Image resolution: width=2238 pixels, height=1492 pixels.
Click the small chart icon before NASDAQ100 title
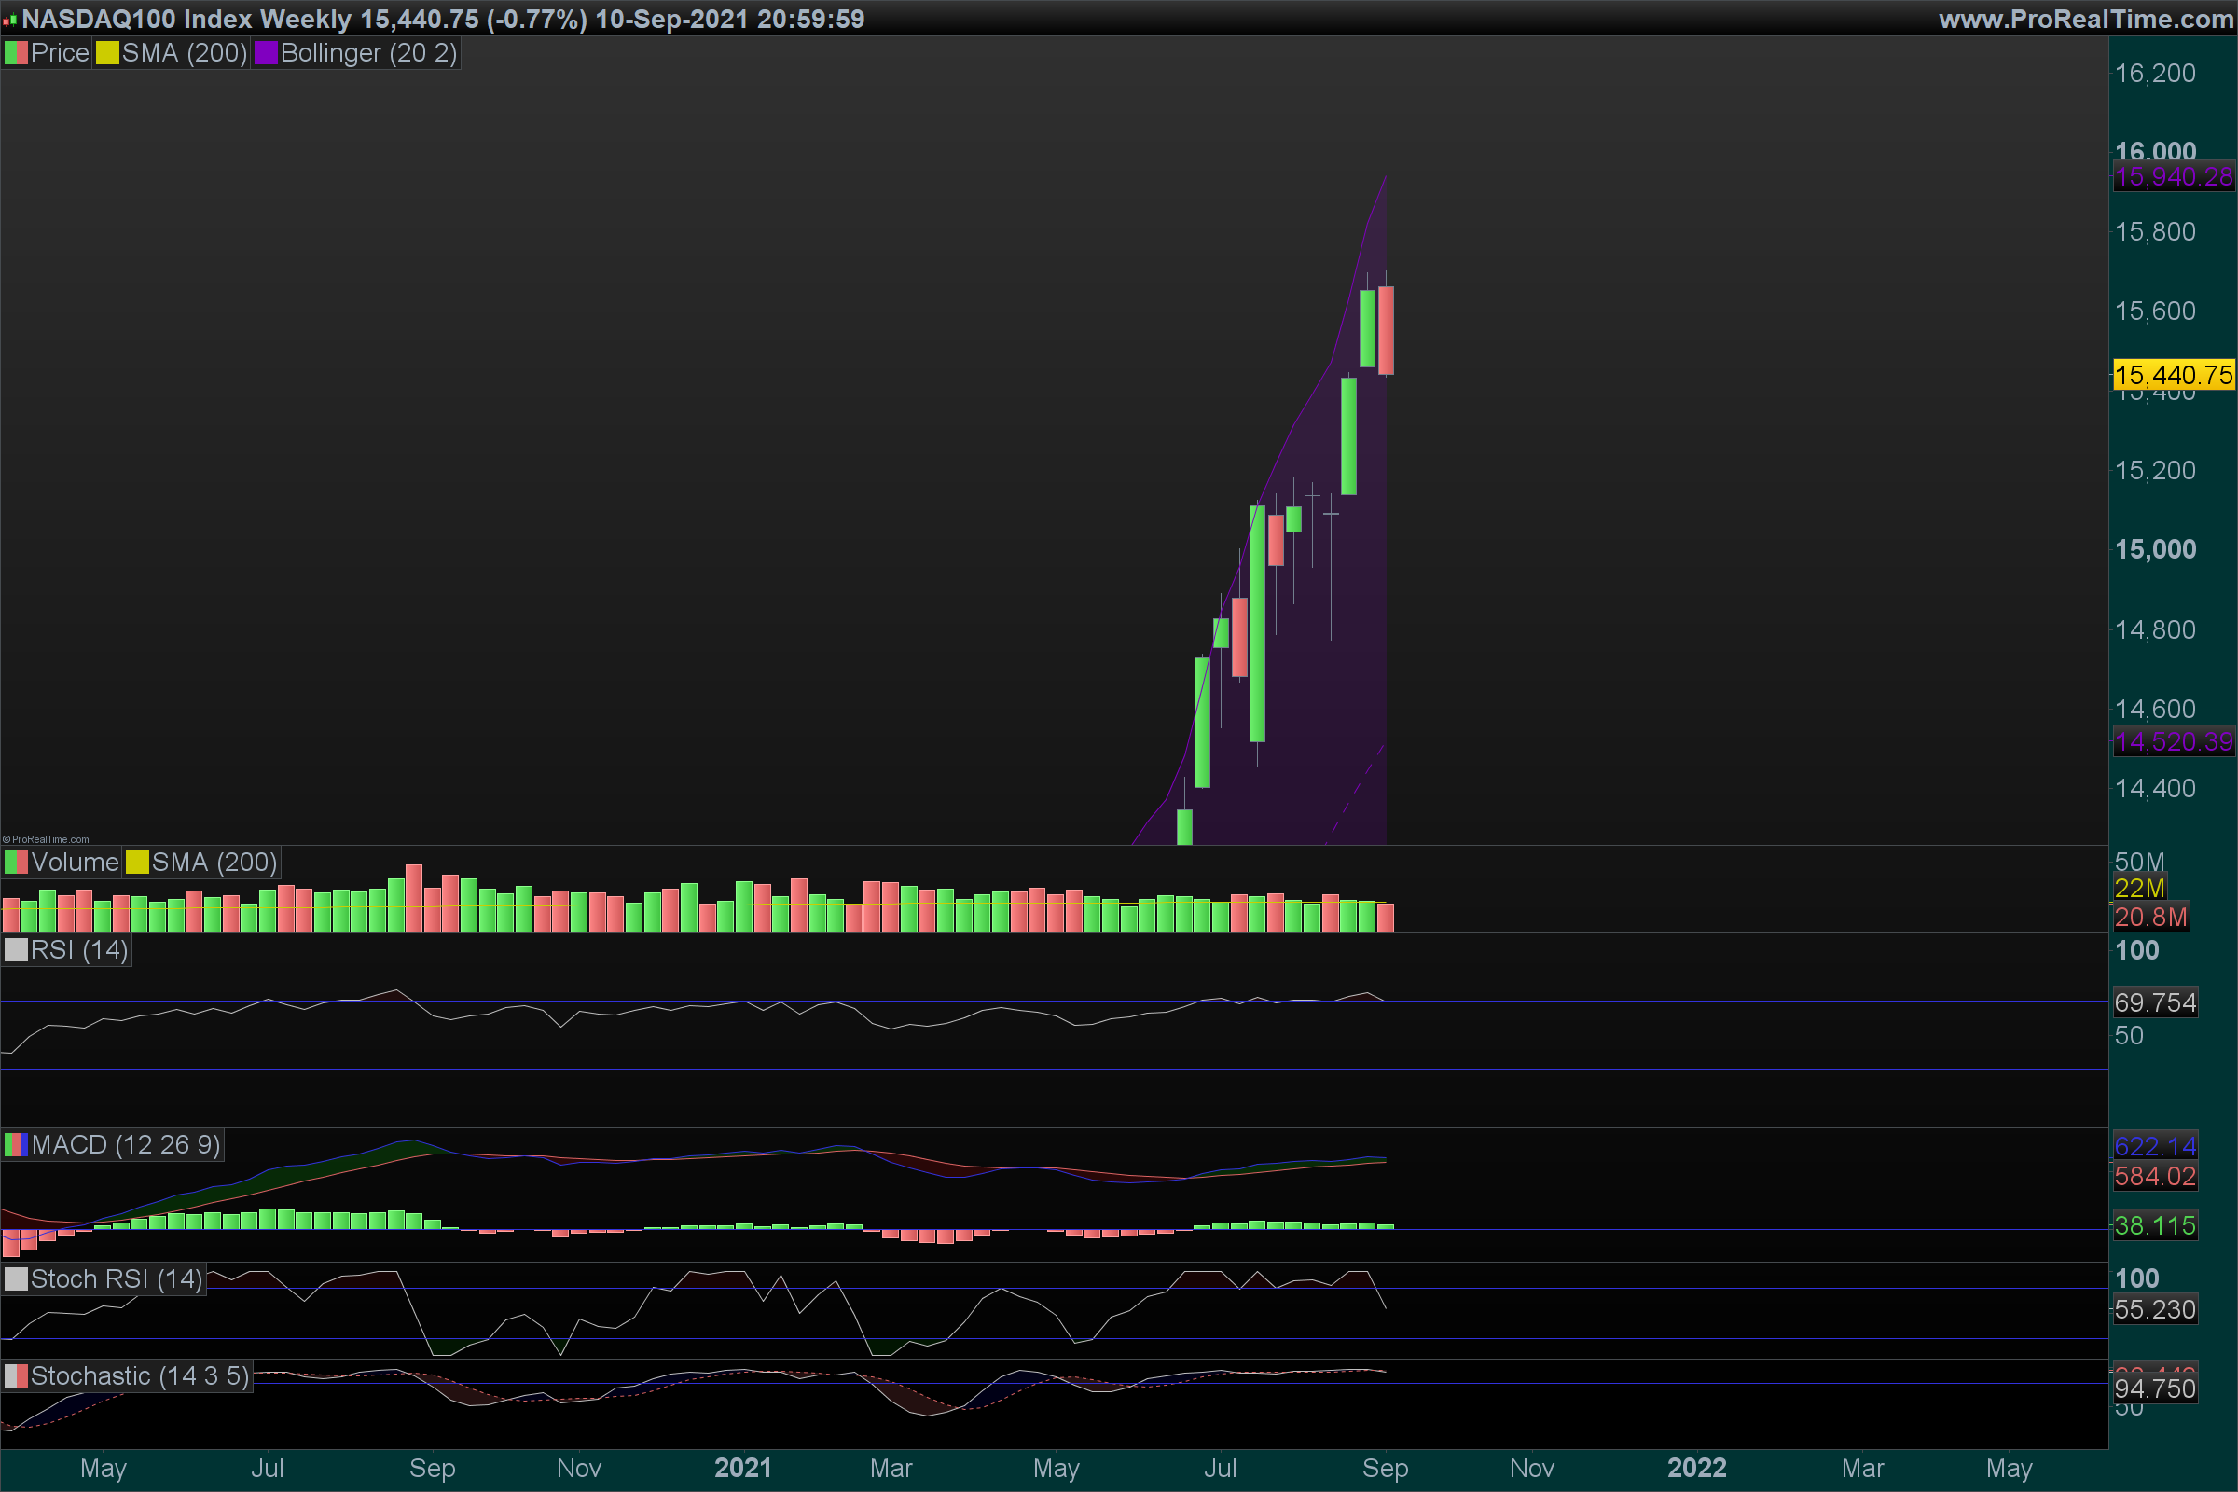[9, 19]
